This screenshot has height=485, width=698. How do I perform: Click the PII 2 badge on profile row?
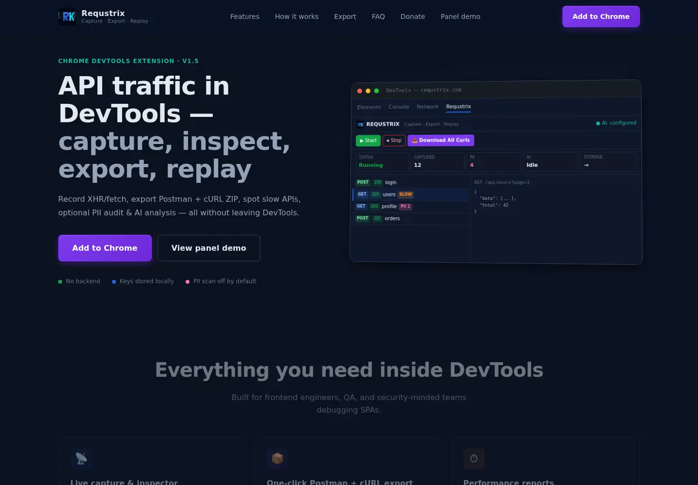tap(405, 206)
